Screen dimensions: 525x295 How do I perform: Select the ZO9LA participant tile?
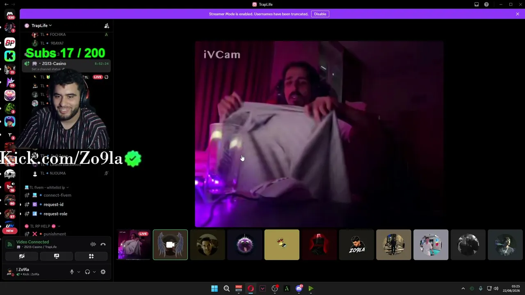[356, 245]
